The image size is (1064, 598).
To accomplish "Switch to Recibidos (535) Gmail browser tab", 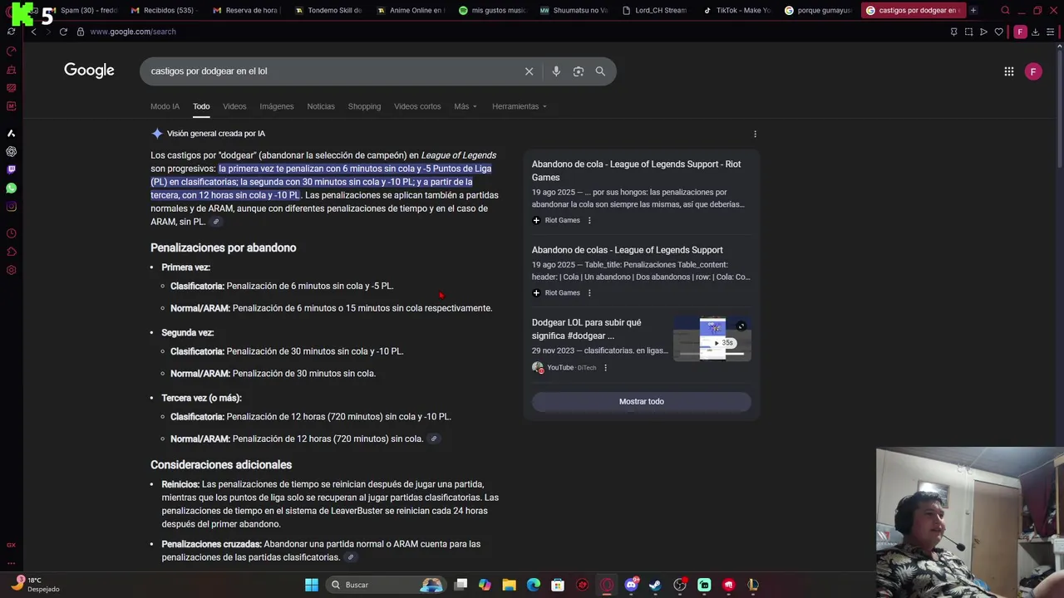I will tap(163, 10).
